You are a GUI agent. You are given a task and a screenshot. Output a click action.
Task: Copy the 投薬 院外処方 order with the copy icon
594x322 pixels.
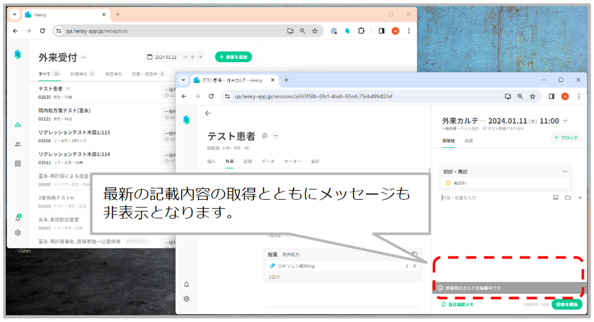pyautogui.click(x=415, y=254)
